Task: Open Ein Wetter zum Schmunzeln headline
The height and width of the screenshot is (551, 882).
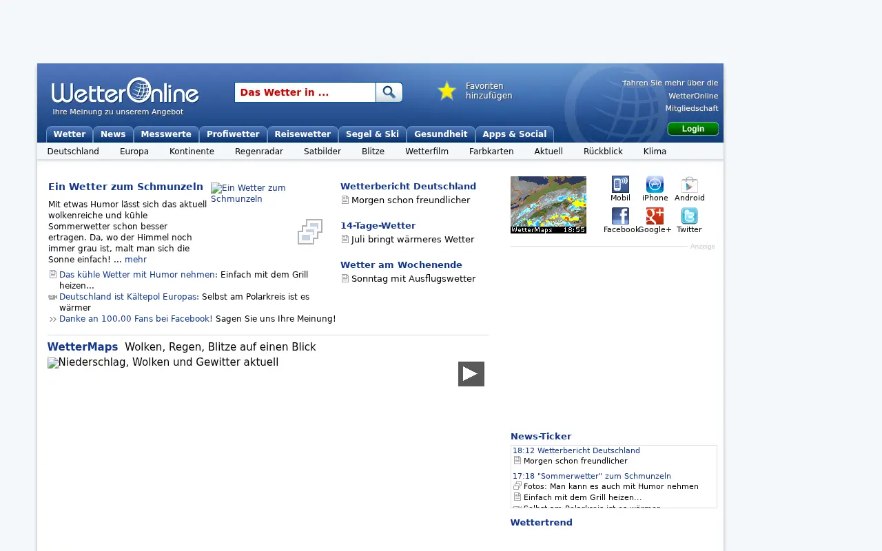Action: coord(125,187)
